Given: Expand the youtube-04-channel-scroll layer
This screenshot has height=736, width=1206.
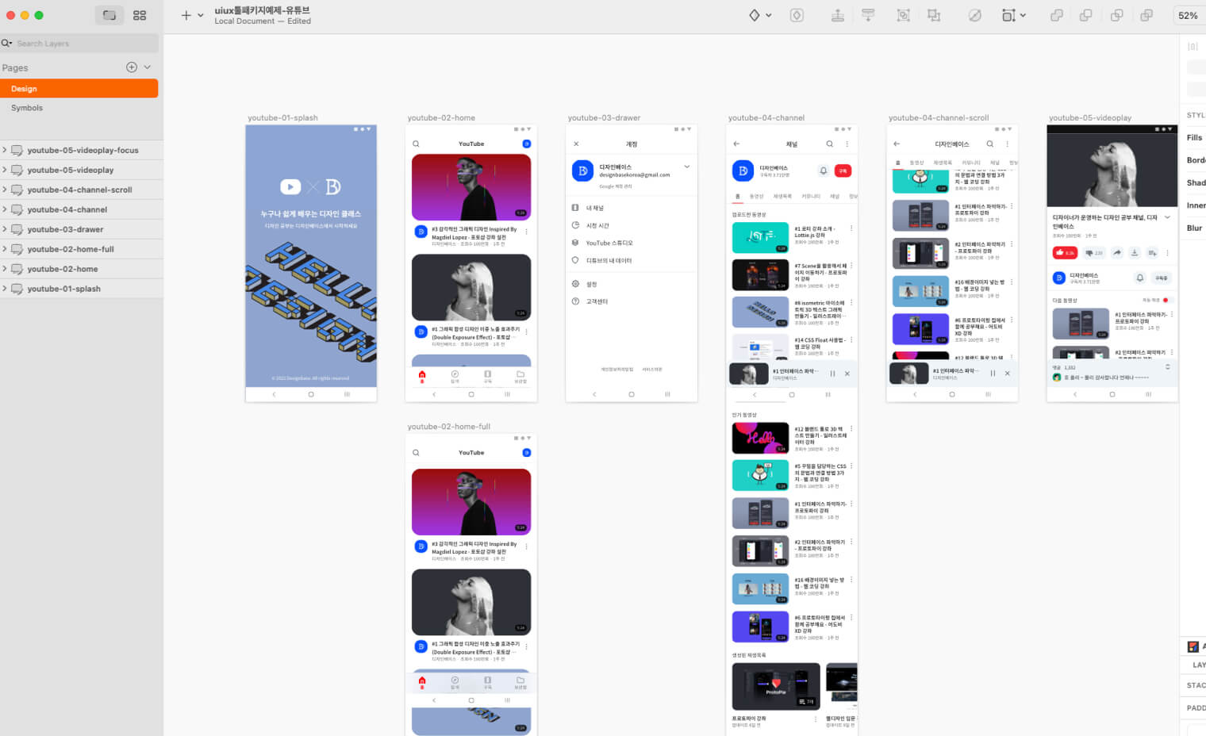Looking at the screenshot, I should click(x=5, y=190).
